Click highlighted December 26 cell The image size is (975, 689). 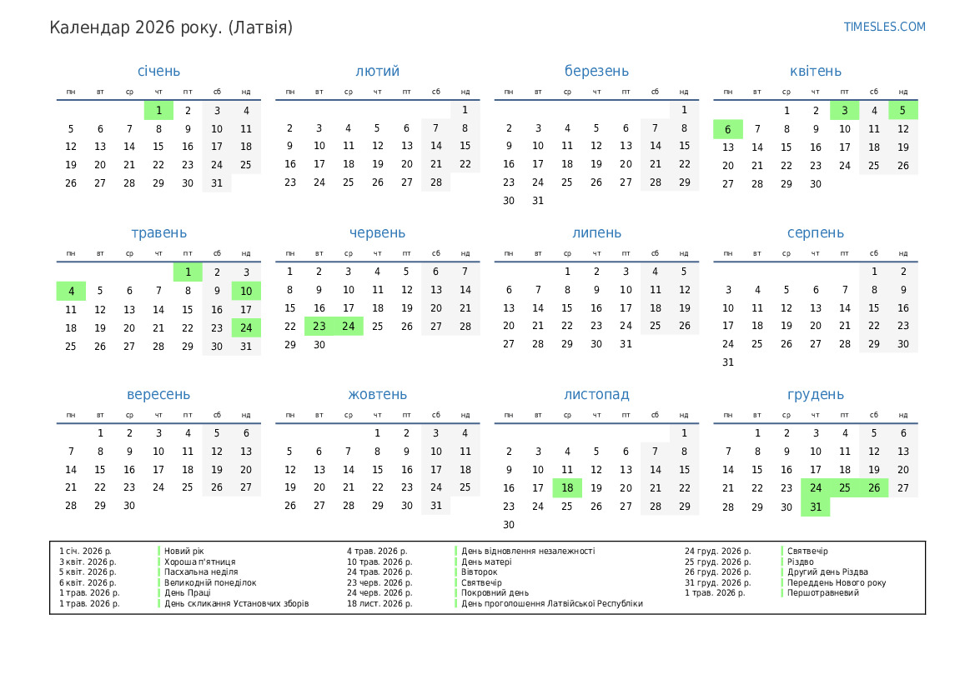coord(873,488)
